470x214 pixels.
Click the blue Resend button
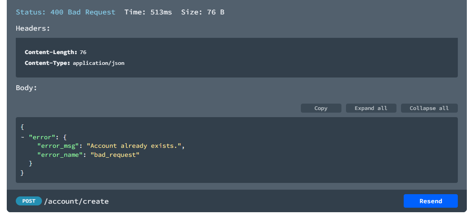pyautogui.click(x=430, y=201)
